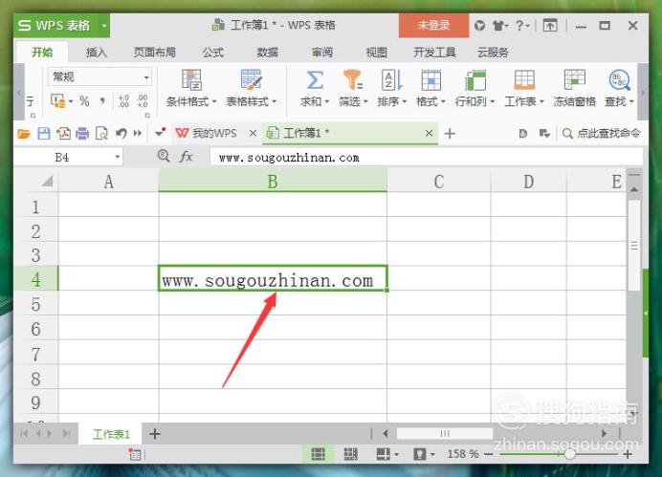Viewport: 662px width, 477px height.
Task: Open the 开发工具 ribbon tab
Action: [434, 53]
